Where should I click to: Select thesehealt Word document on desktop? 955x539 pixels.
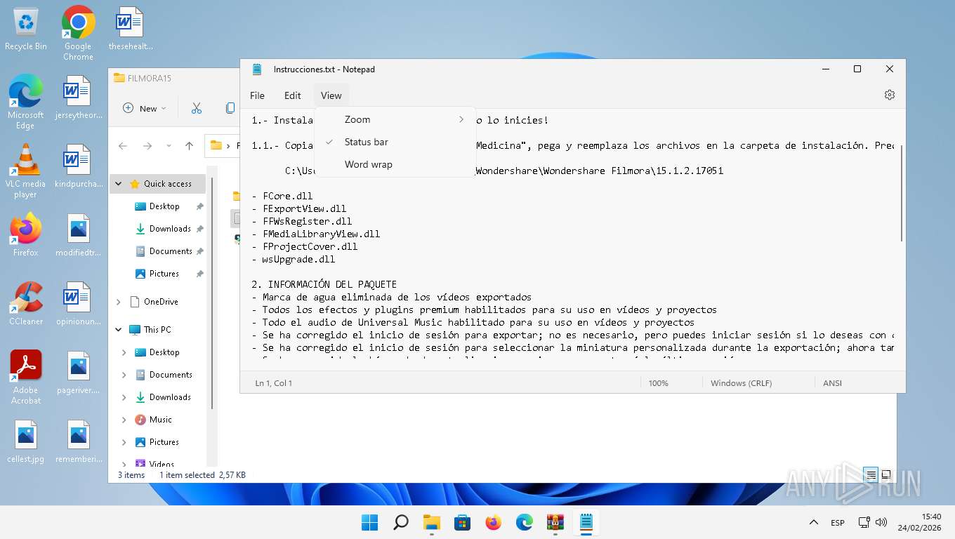[x=130, y=29]
